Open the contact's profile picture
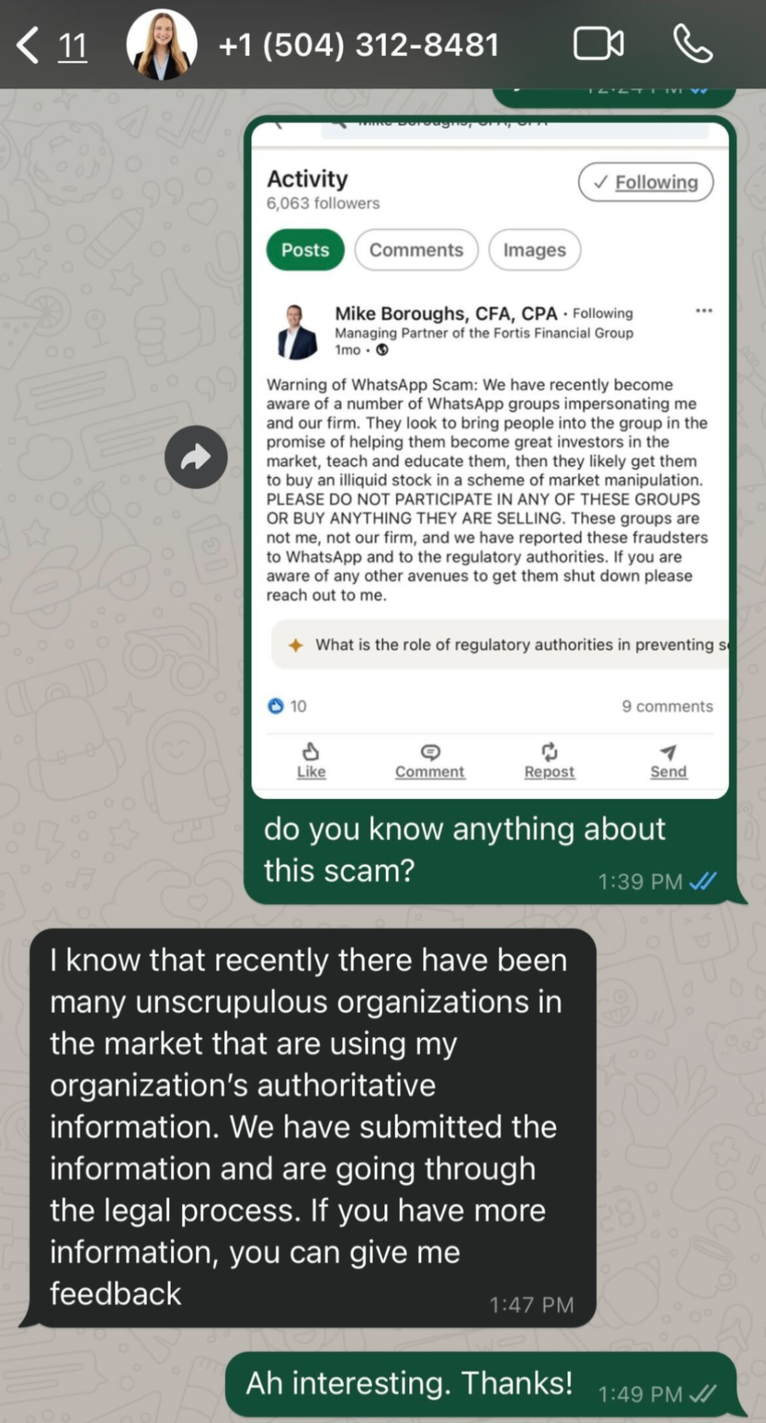The width and height of the screenshot is (766, 1423). coord(162,44)
